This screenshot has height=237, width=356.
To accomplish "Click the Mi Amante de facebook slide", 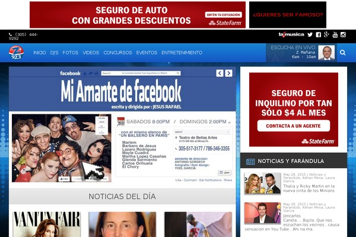I will click(122, 125).
